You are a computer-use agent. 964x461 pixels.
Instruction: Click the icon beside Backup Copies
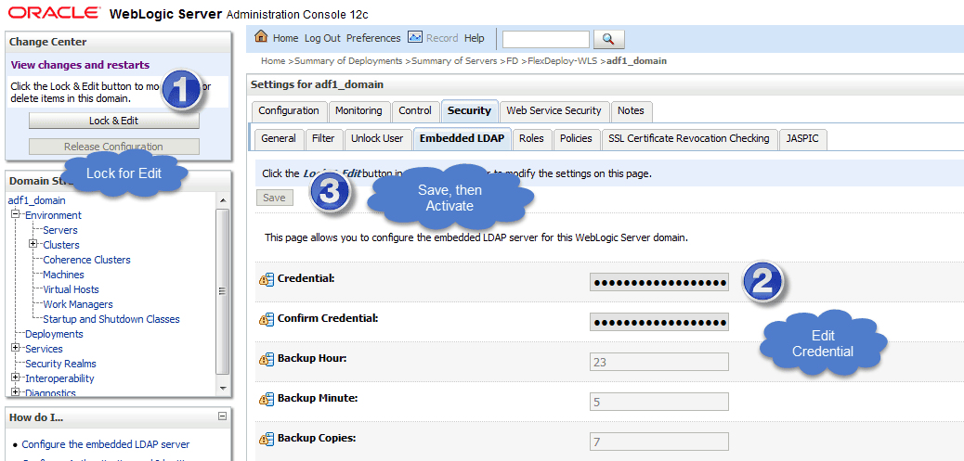267,439
